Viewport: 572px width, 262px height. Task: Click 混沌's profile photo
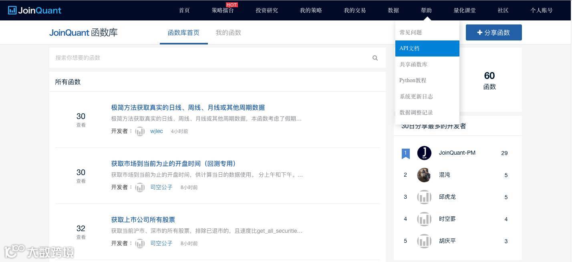pos(424,175)
